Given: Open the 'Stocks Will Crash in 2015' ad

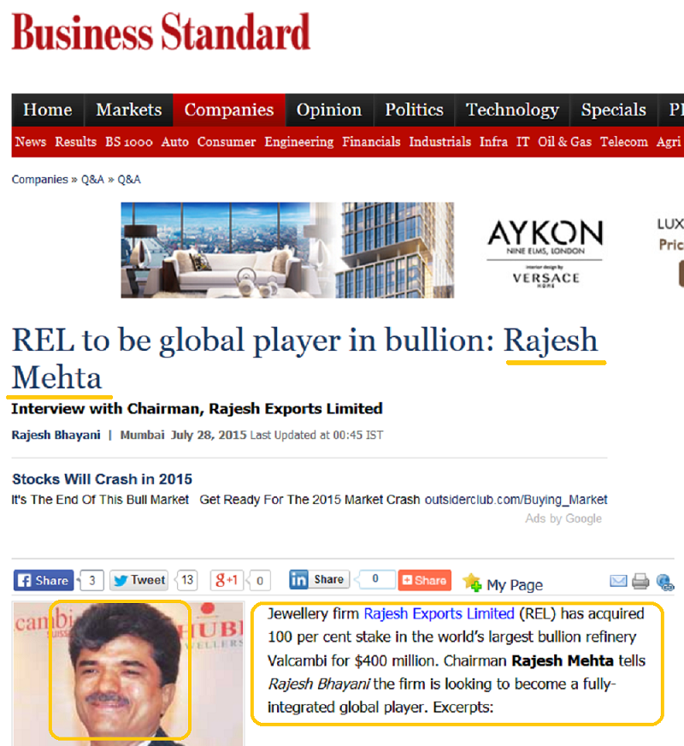Looking at the screenshot, I should click(x=102, y=479).
